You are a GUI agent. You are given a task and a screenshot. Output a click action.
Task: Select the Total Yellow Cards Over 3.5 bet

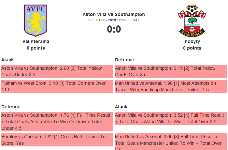coord(171,71)
